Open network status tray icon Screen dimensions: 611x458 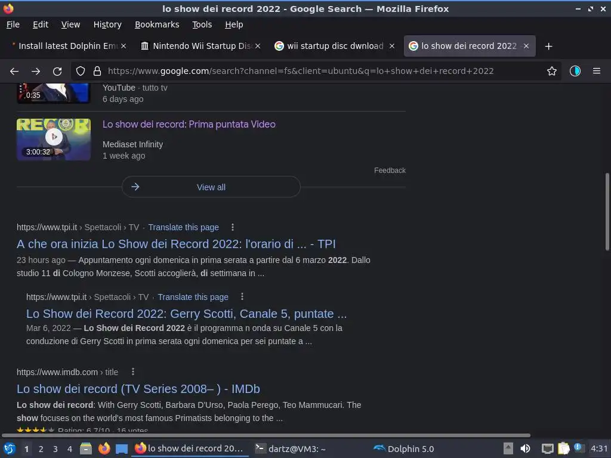coord(548,448)
